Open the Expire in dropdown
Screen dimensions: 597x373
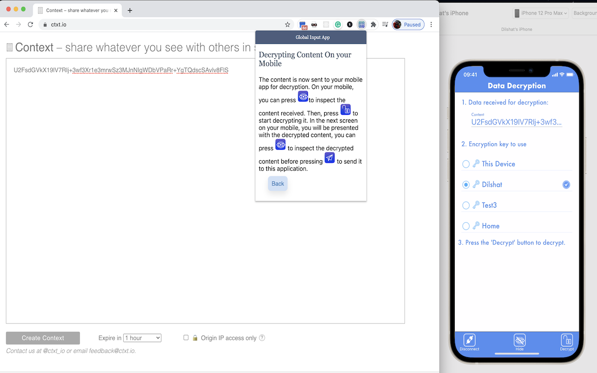pyautogui.click(x=142, y=338)
